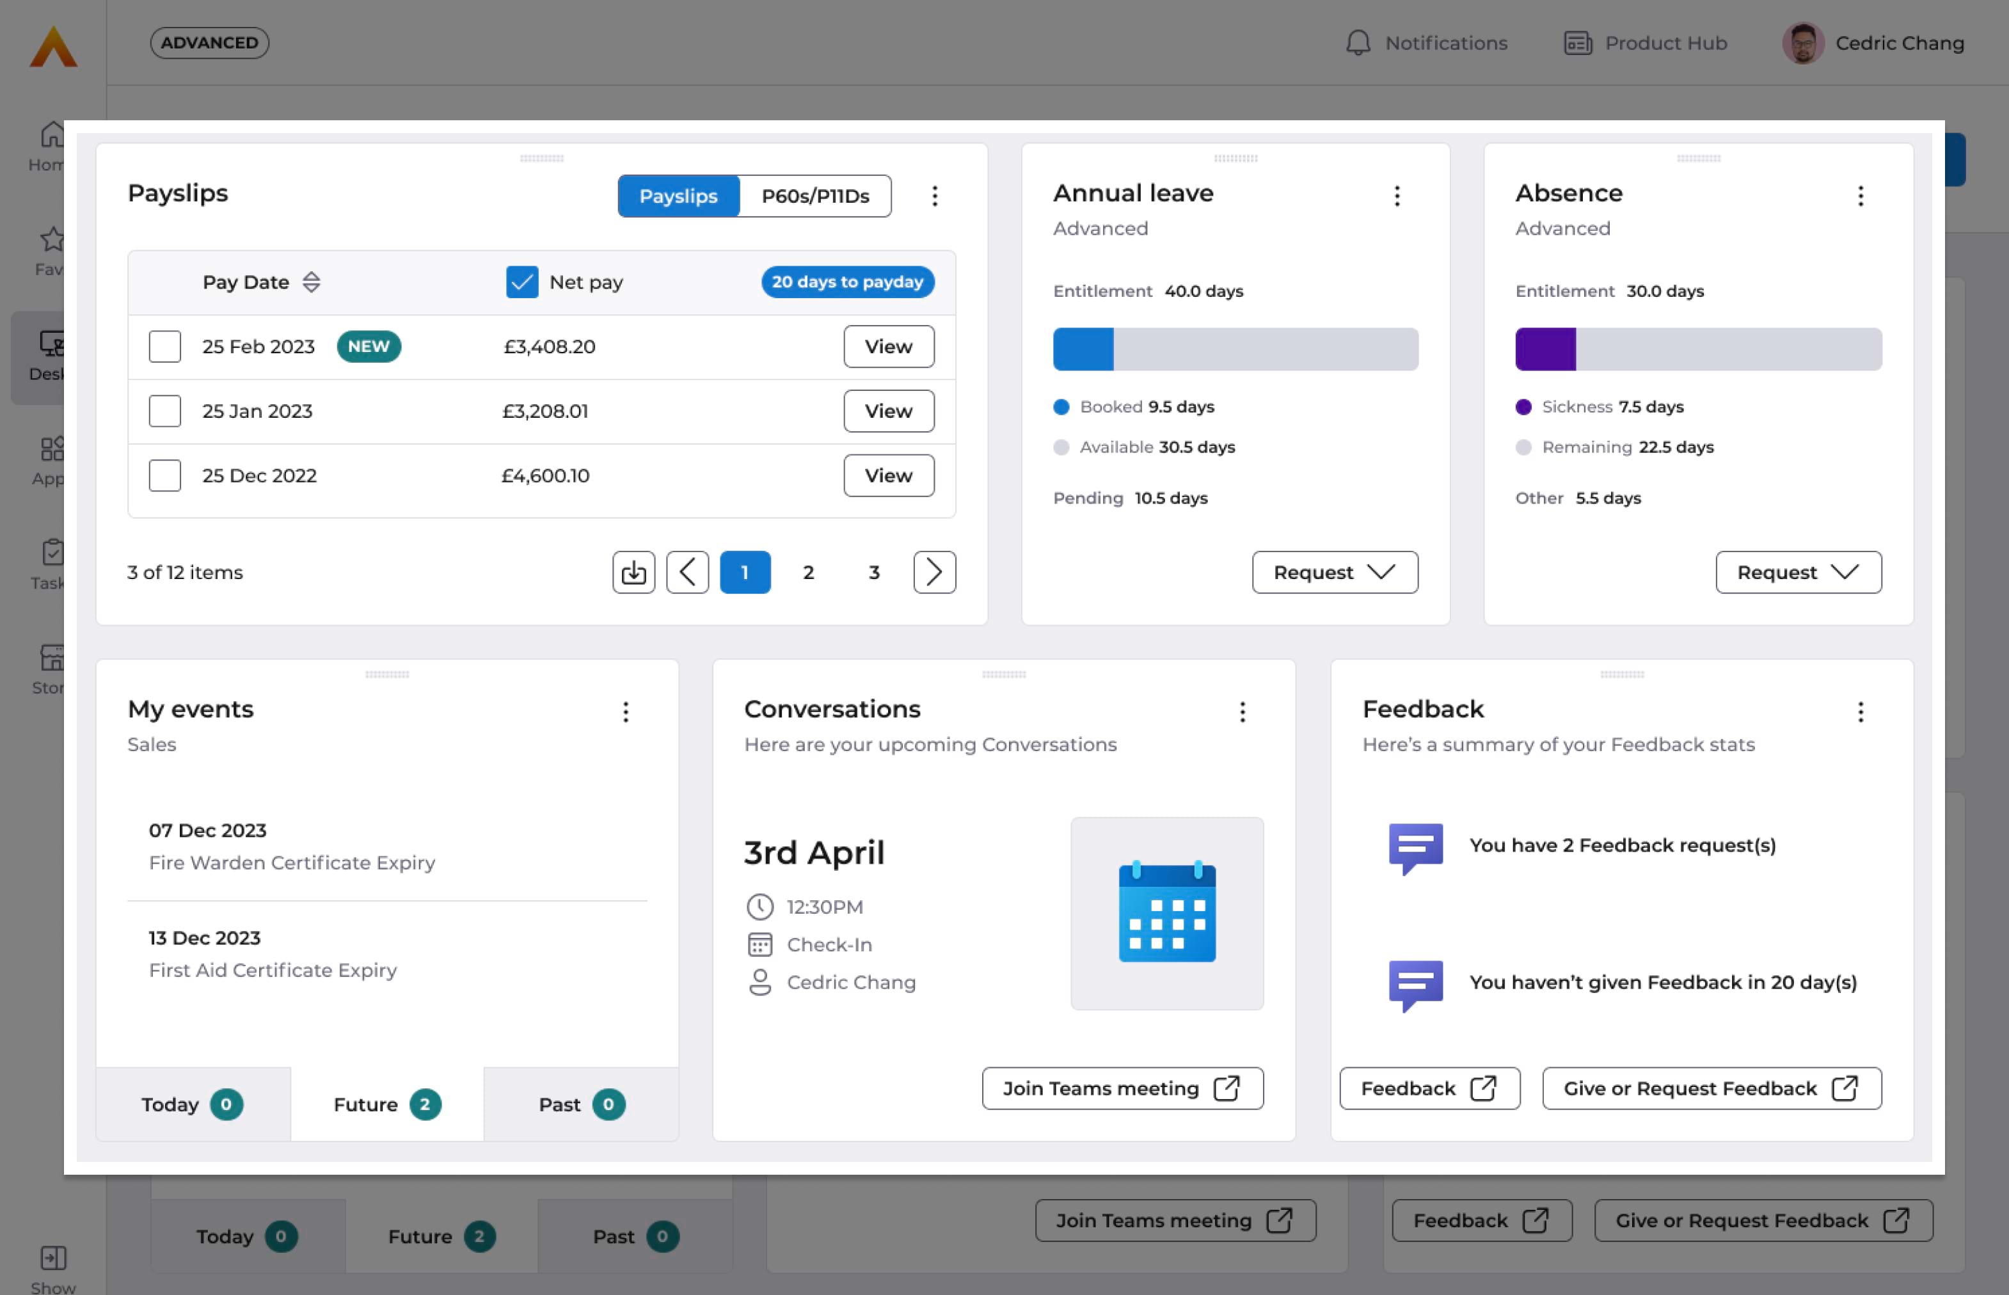Open the Store sidebar icon
This screenshot has width=2009, height=1295.
click(x=52, y=656)
